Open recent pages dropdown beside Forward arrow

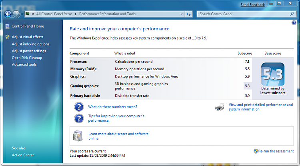tap(22, 14)
